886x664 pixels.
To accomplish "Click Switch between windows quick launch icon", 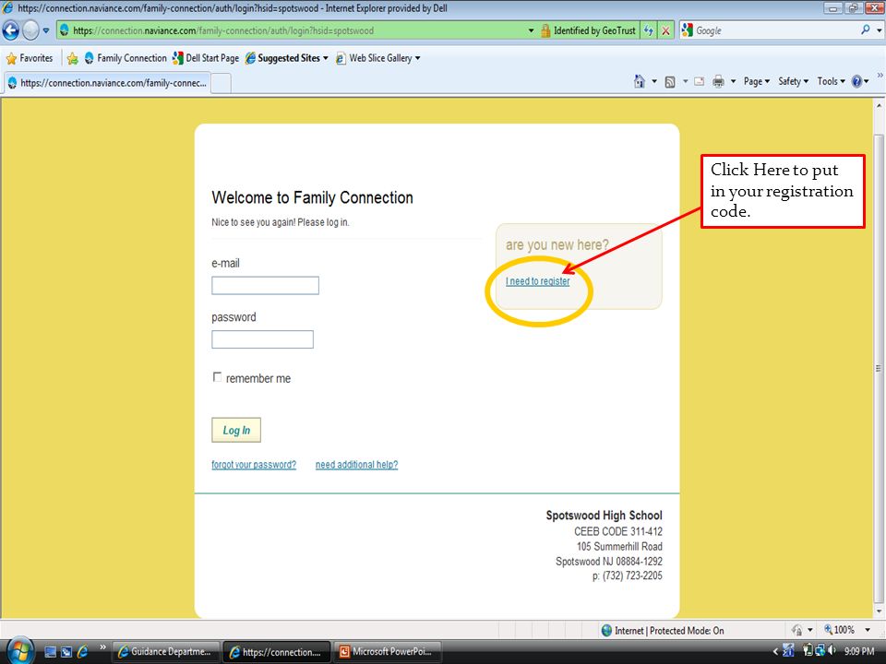I will coord(66,652).
